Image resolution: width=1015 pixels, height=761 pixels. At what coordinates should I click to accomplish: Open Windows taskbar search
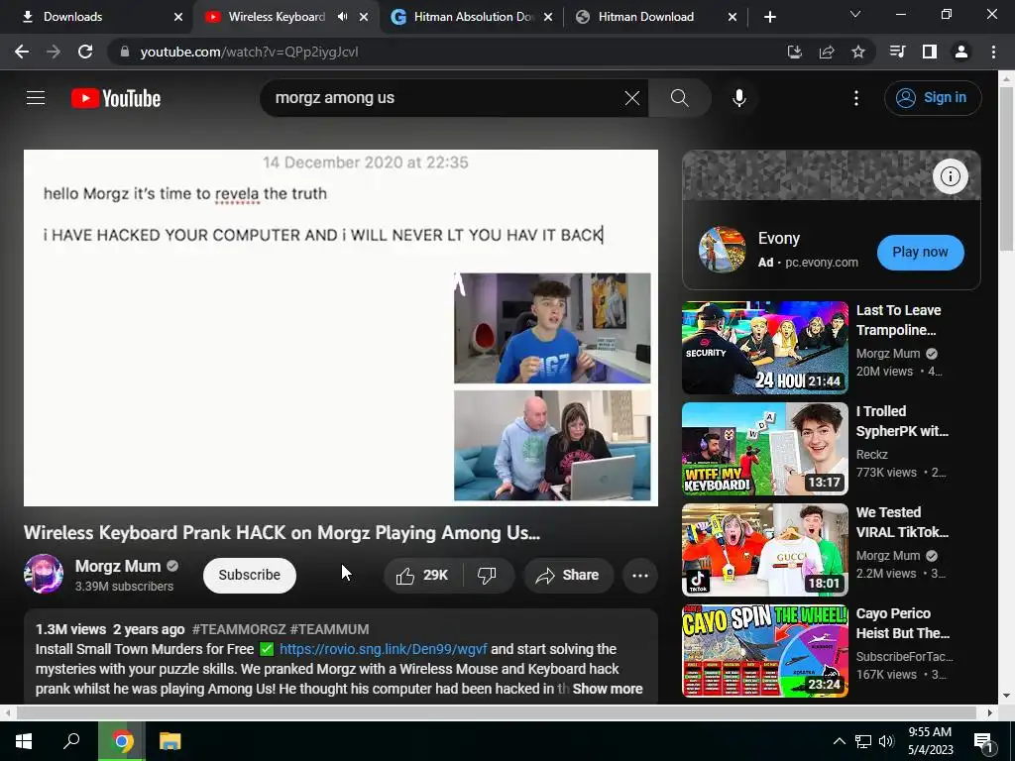tap(71, 741)
